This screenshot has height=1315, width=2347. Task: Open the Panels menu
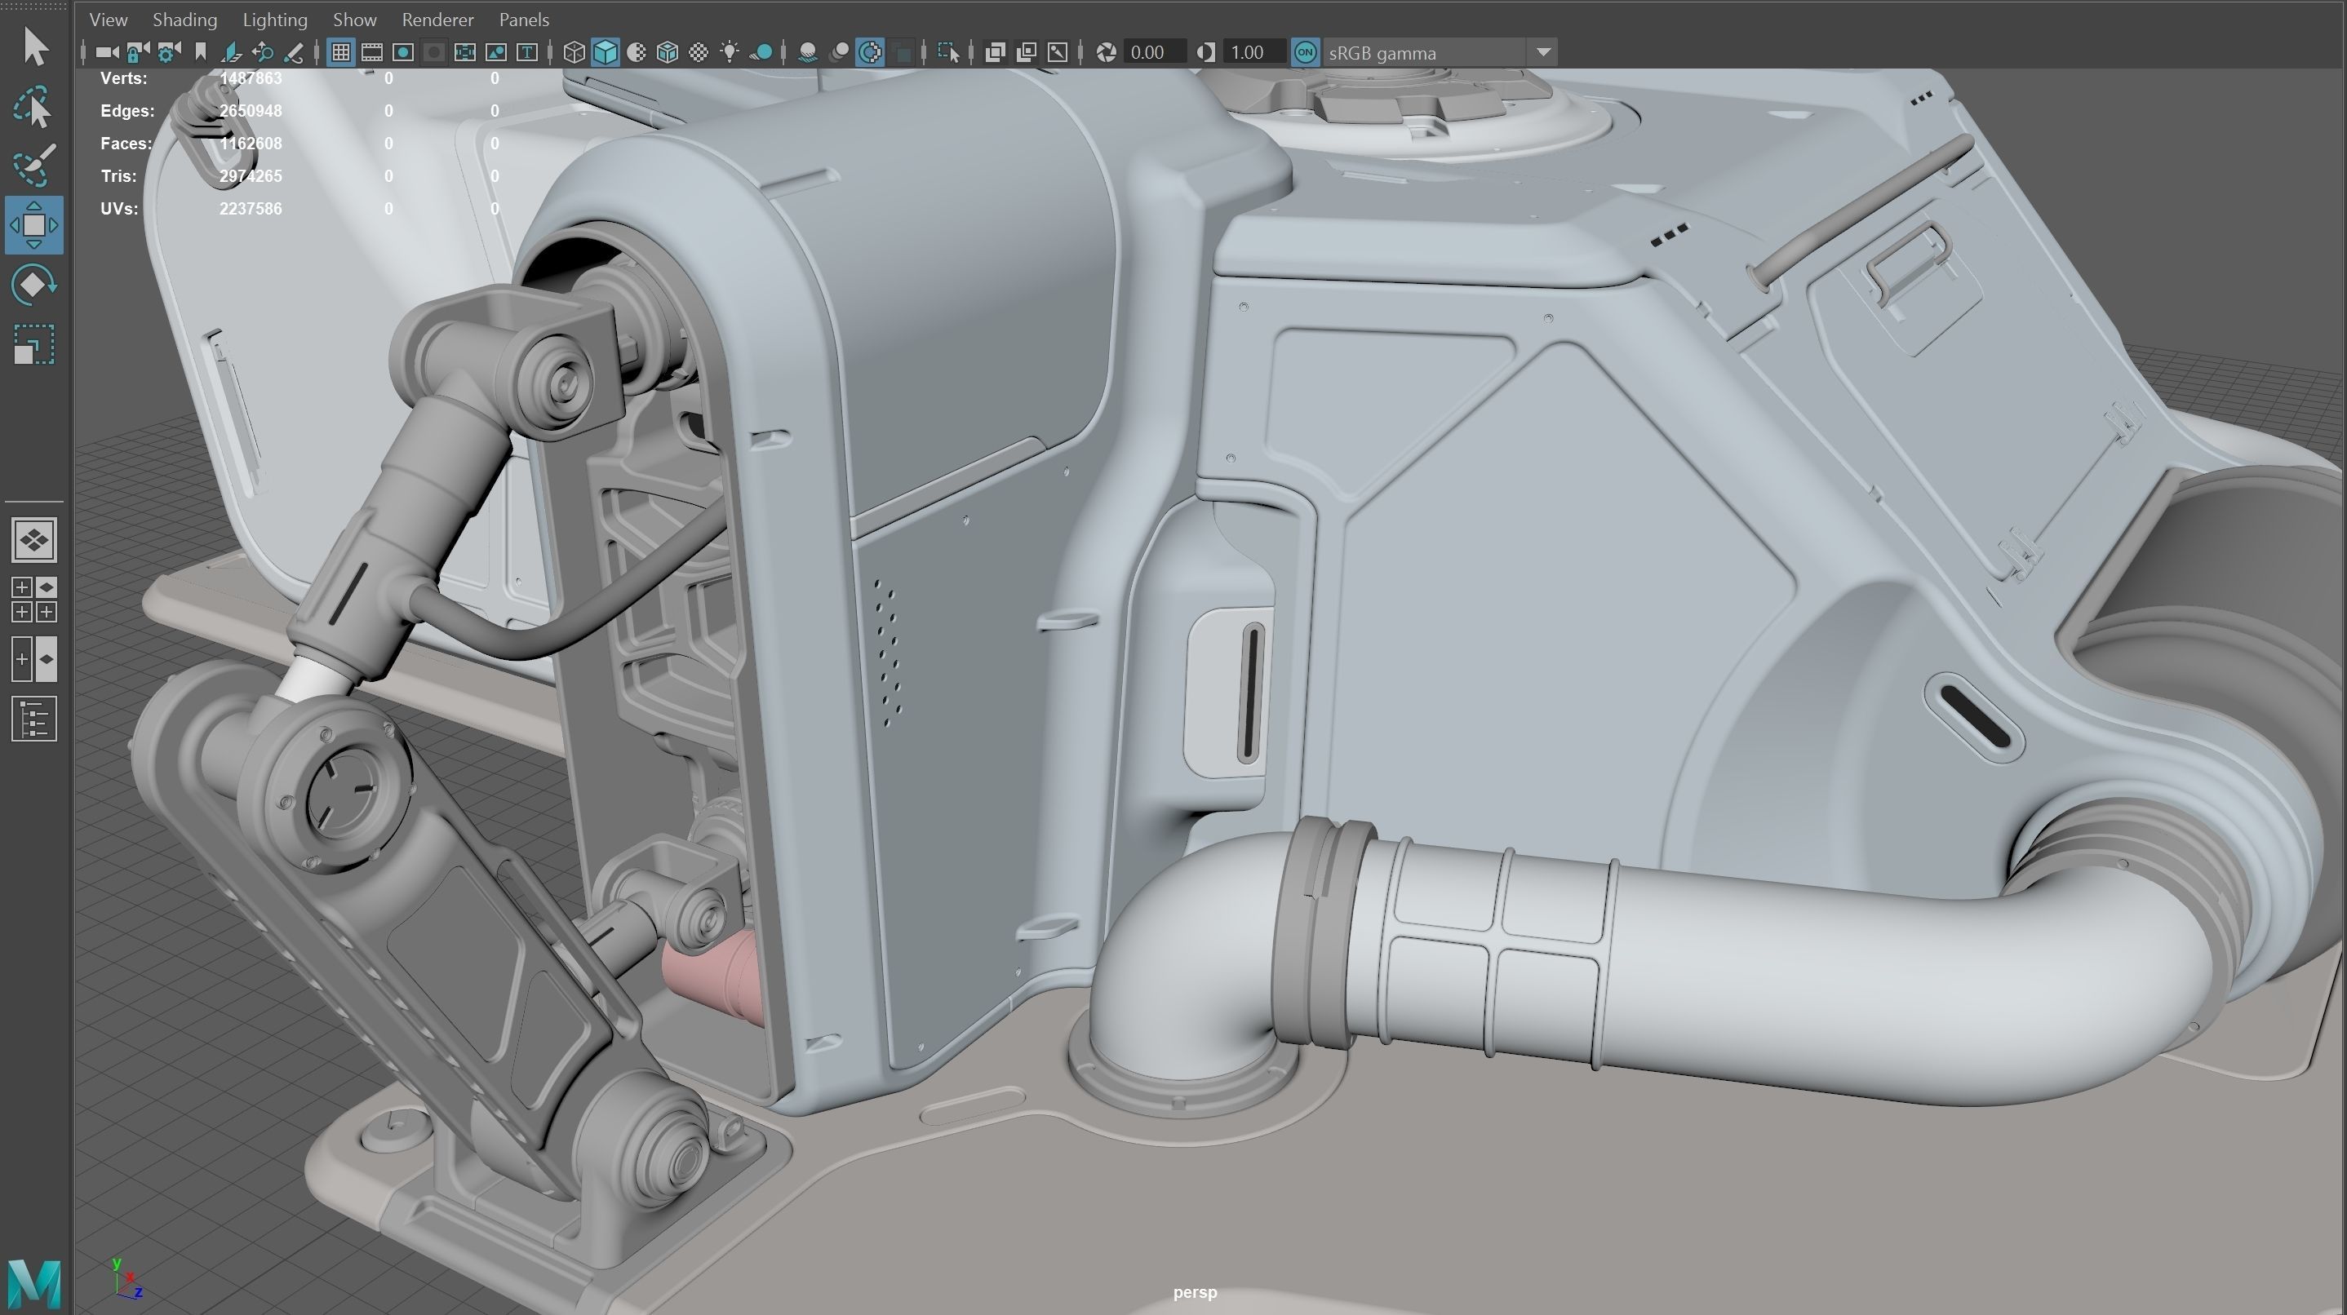pos(524,19)
